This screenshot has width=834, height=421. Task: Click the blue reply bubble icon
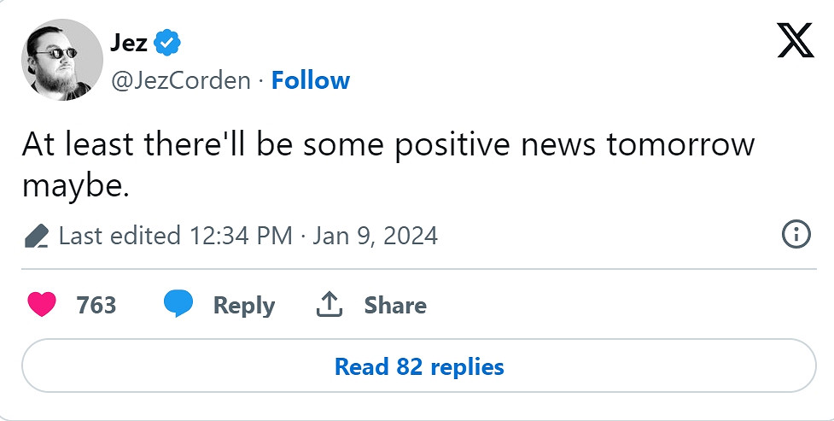point(178,305)
